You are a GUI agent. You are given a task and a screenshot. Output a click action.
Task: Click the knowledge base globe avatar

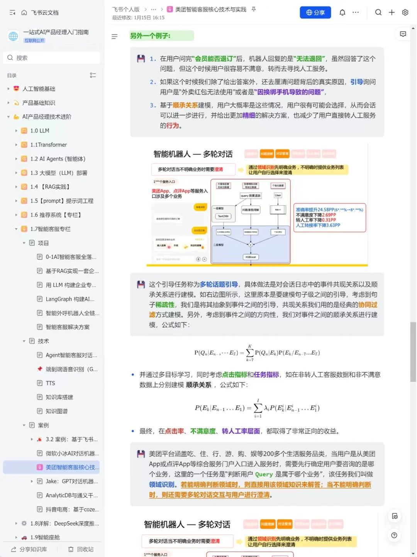click(14, 36)
